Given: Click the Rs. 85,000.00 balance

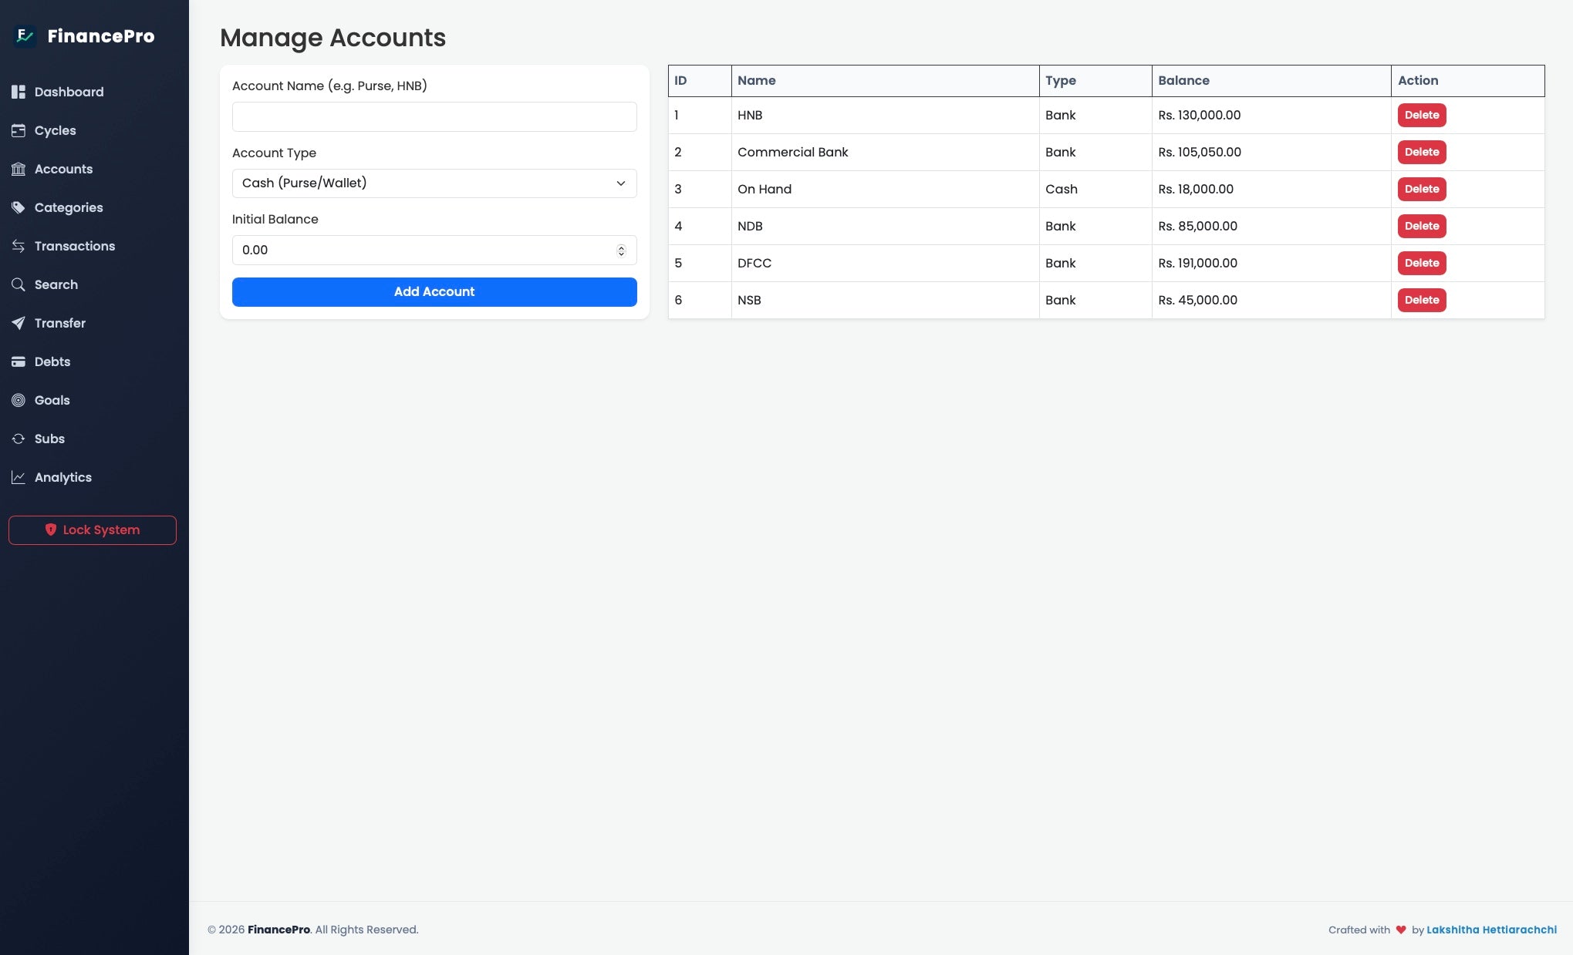Looking at the screenshot, I should point(1197,226).
